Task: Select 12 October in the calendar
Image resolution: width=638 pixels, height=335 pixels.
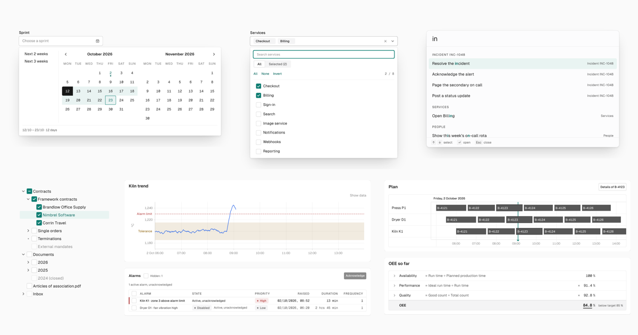Action: (67, 91)
